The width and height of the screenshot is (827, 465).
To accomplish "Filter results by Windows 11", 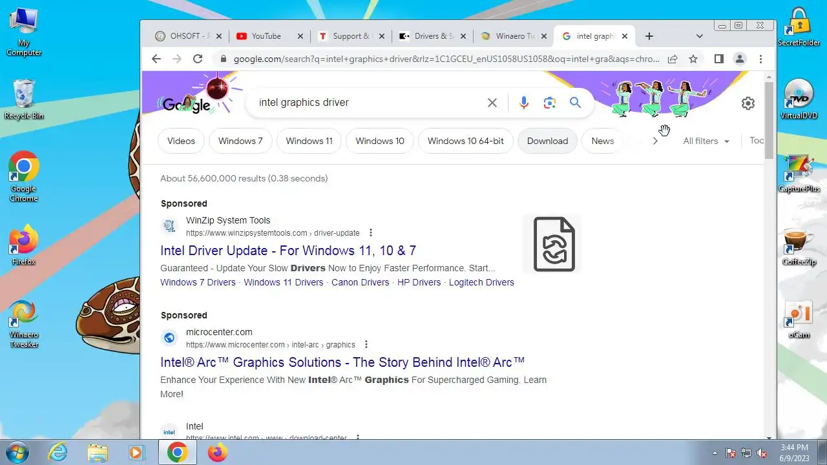I will [x=309, y=141].
